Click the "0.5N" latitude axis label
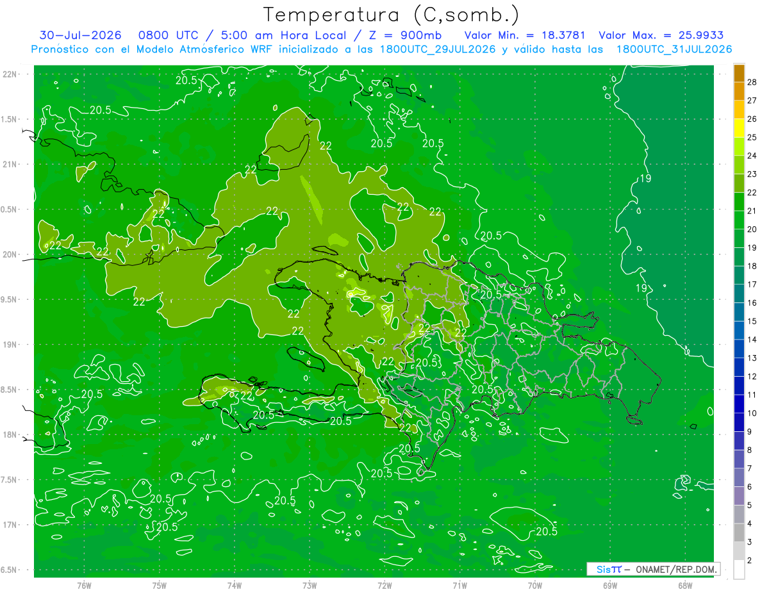 10,210
